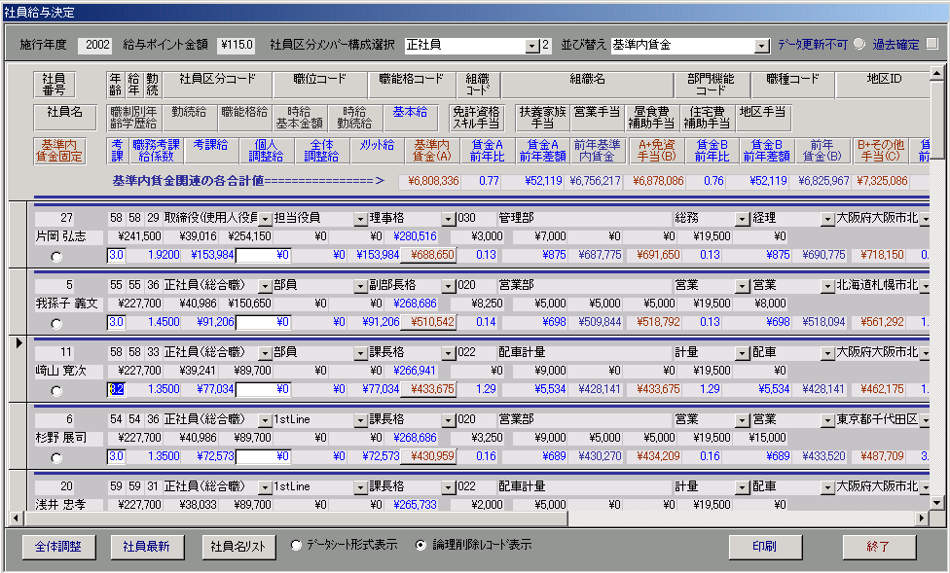
Task: Select データシート形式表示 radio option
Action: (x=296, y=545)
